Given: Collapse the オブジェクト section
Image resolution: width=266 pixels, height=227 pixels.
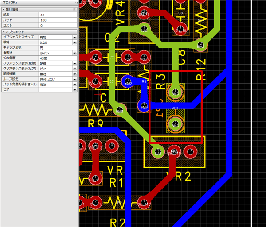Looking at the screenshot, I should click(x=3, y=32).
